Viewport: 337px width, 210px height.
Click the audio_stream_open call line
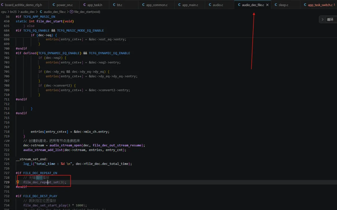pyautogui.click(x=84, y=145)
